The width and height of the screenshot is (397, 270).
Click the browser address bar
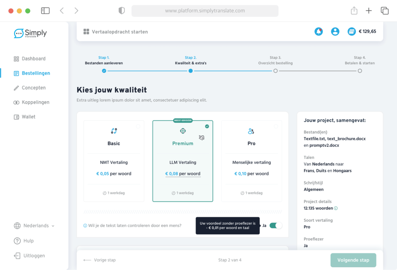click(205, 11)
